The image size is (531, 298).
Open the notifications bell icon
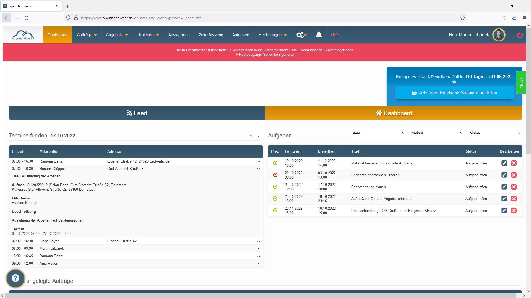319,35
